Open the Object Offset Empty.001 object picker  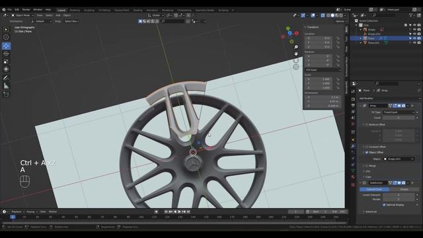click(x=399, y=159)
